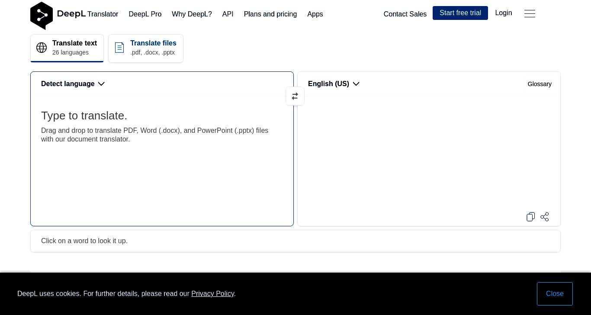
Task: Click the Login link
Action: (504, 13)
